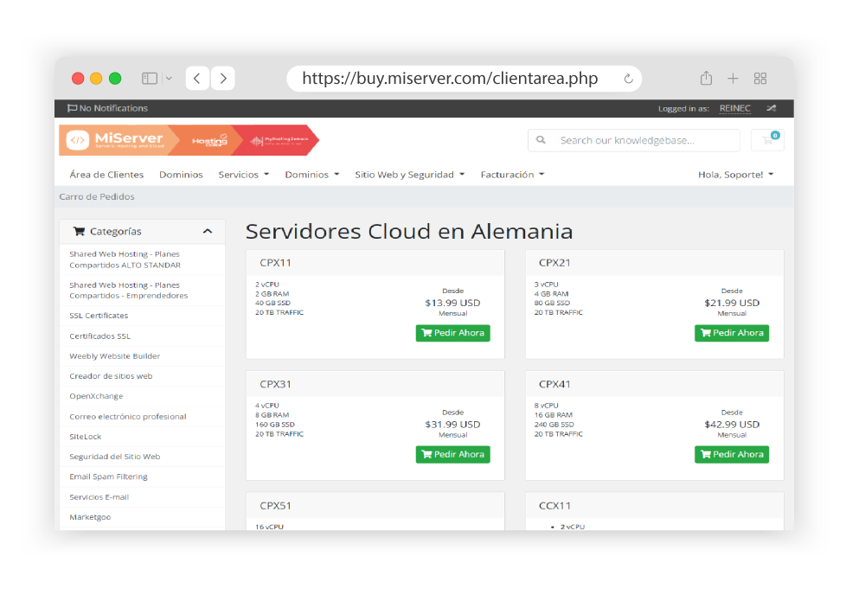Click the cart icon inside CPX11 Pedir Ahora
865x595 pixels.
426,332
